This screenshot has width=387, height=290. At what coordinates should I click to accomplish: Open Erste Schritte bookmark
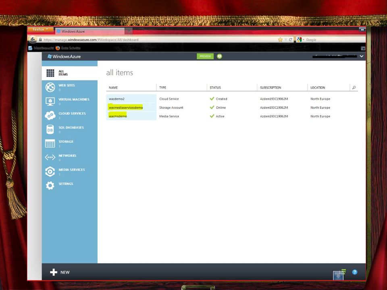(69, 48)
